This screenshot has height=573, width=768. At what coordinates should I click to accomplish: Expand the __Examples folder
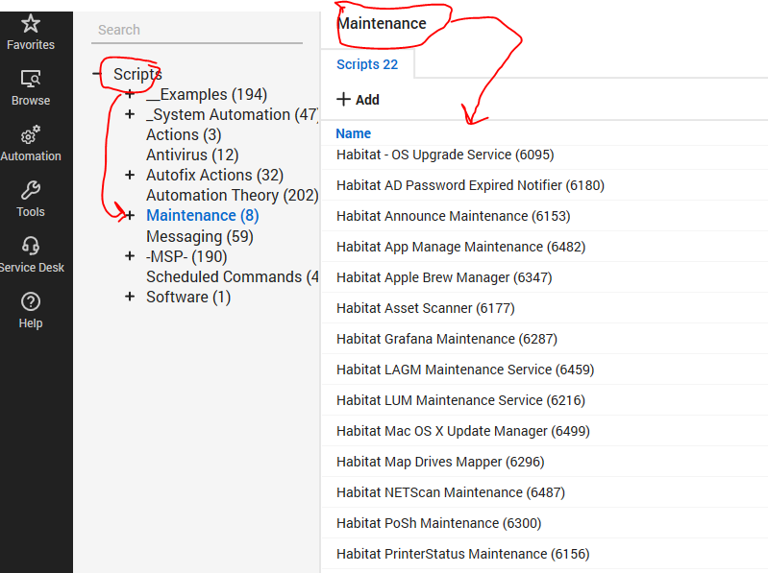click(x=130, y=95)
